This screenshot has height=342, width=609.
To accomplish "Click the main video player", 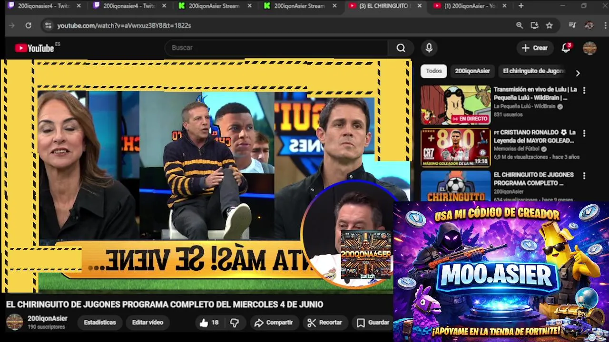I will click(206, 176).
